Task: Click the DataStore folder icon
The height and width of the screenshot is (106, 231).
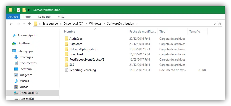Action: click(x=66, y=44)
